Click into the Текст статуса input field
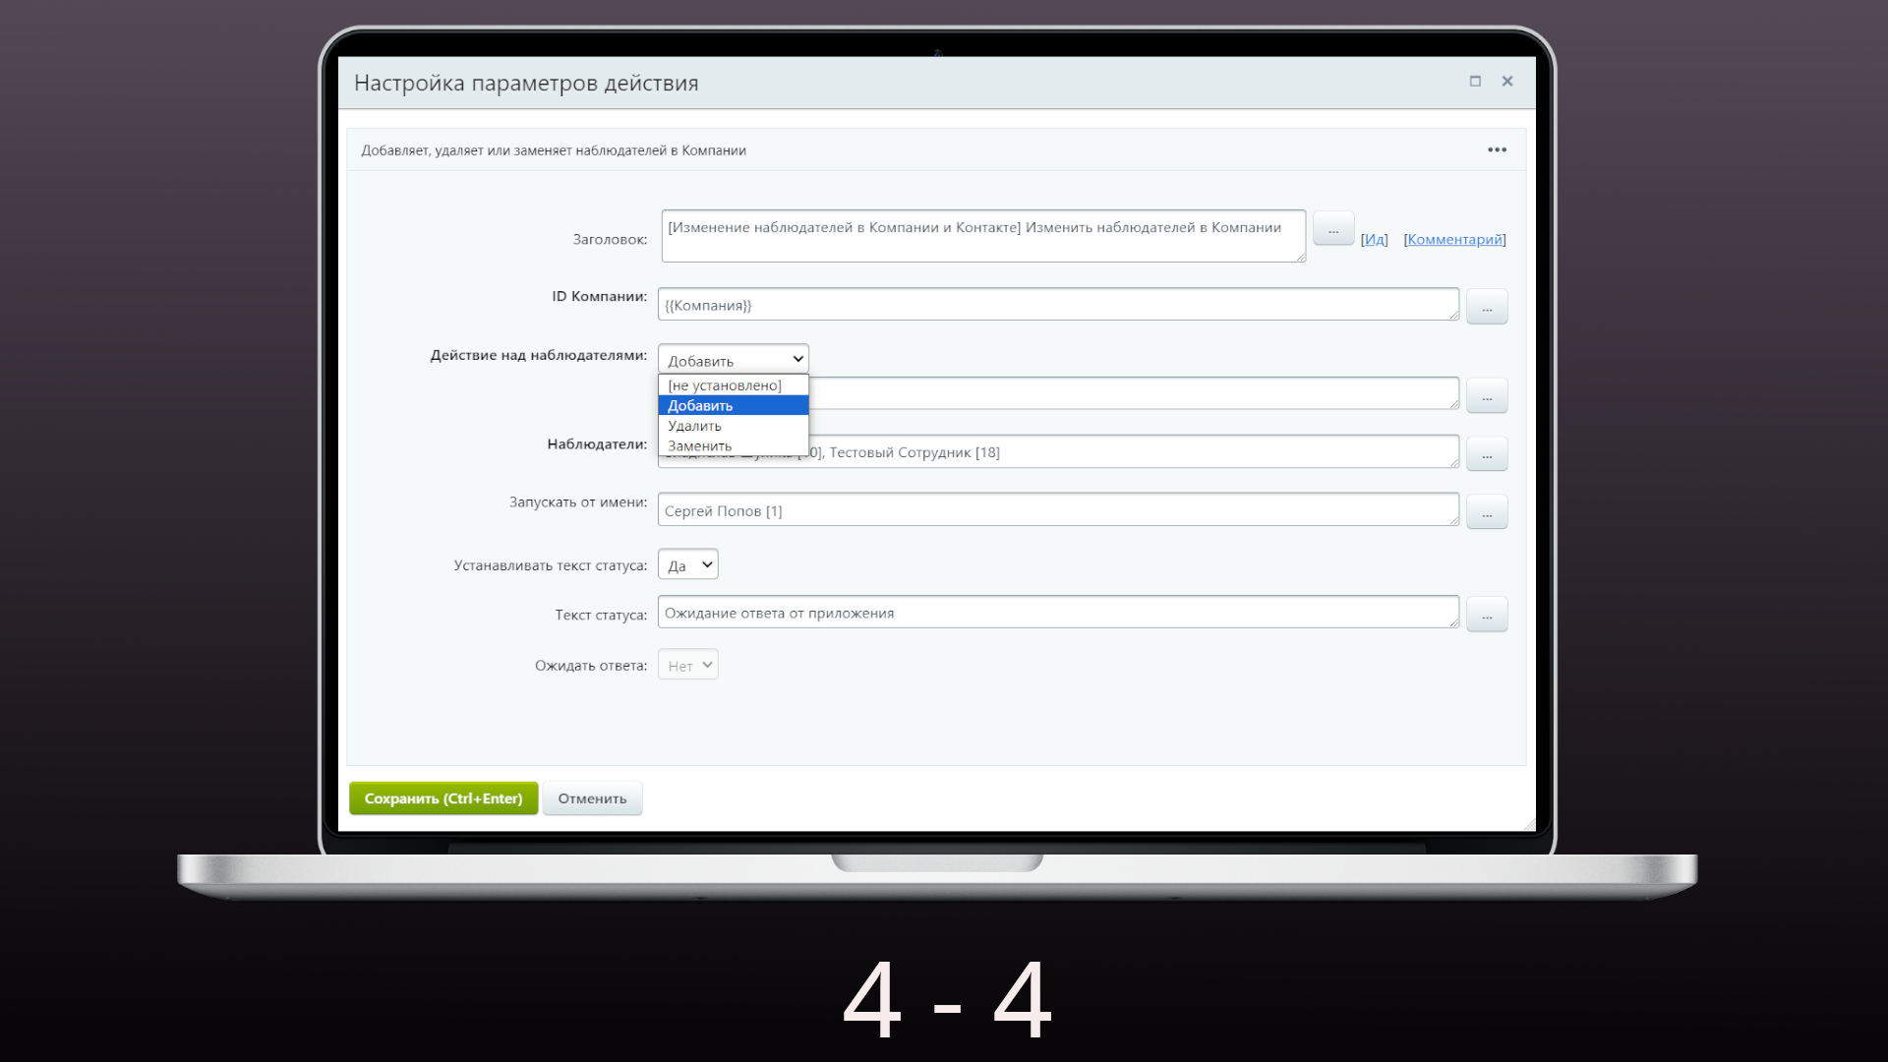Screen dimensions: 1888x1062 [1057, 613]
